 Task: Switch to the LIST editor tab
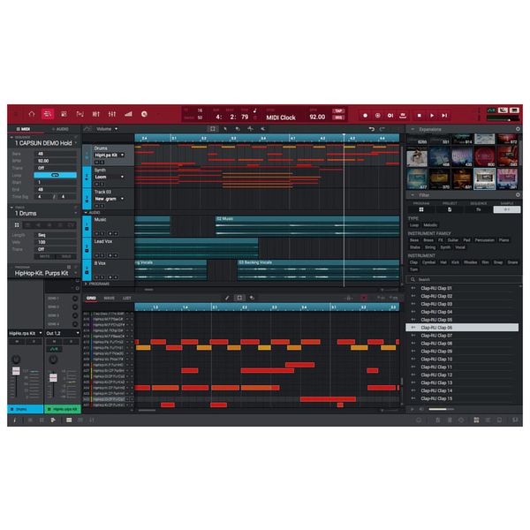click(x=126, y=299)
